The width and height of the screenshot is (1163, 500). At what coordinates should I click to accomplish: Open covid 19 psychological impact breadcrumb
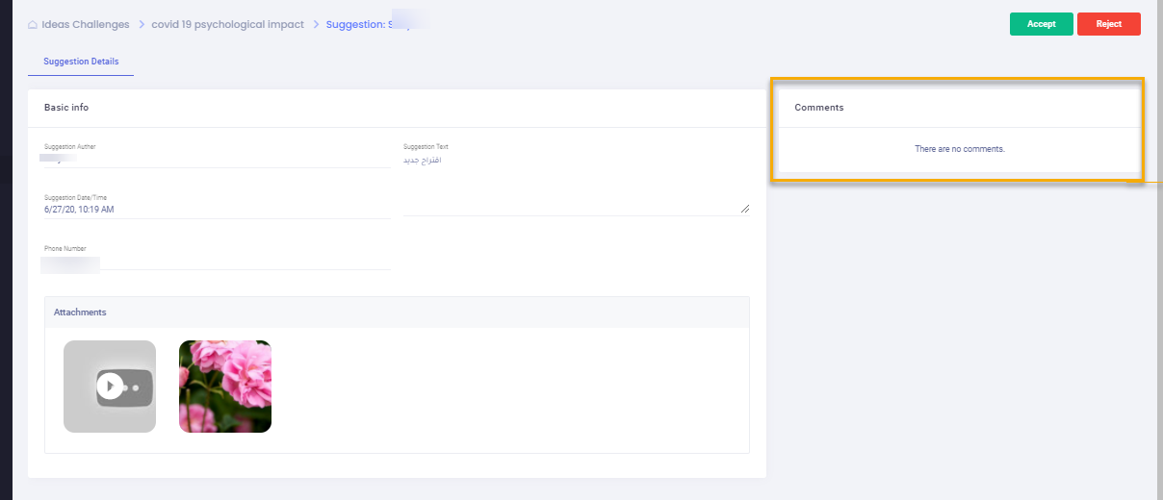pos(227,25)
